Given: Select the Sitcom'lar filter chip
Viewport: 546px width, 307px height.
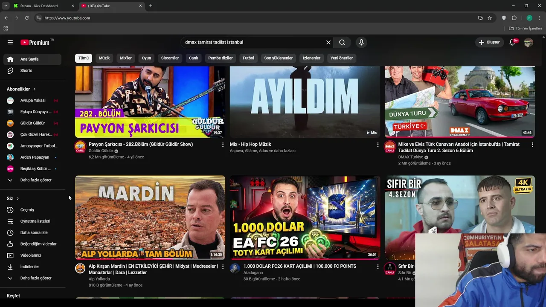Looking at the screenshot, I should [170, 58].
